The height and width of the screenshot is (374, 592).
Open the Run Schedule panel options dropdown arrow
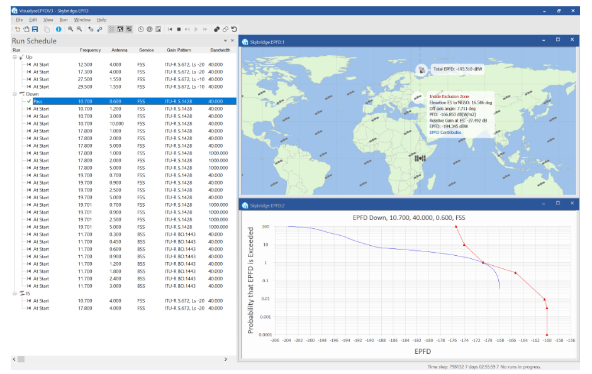pyautogui.click(x=225, y=41)
